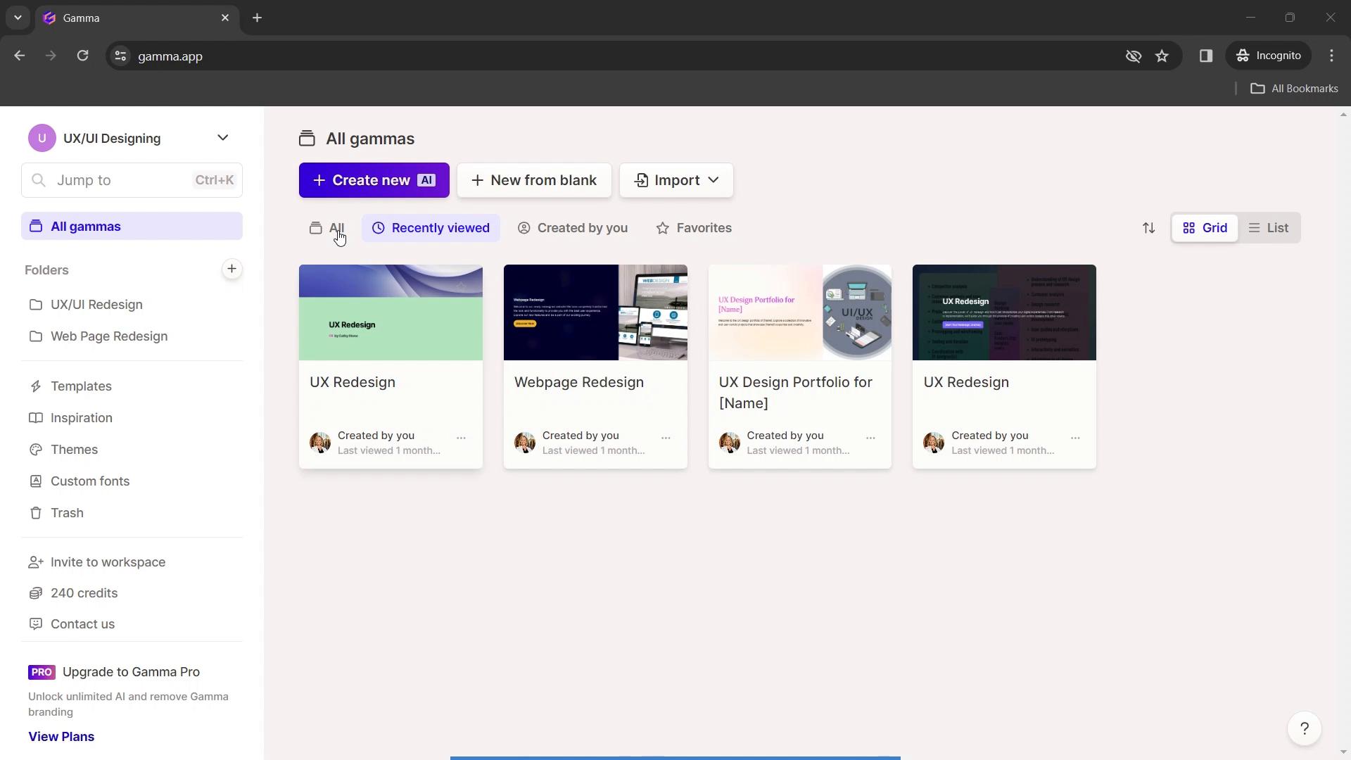Image resolution: width=1351 pixels, height=760 pixels.
Task: Click 'View Plans' link
Action: (61, 736)
